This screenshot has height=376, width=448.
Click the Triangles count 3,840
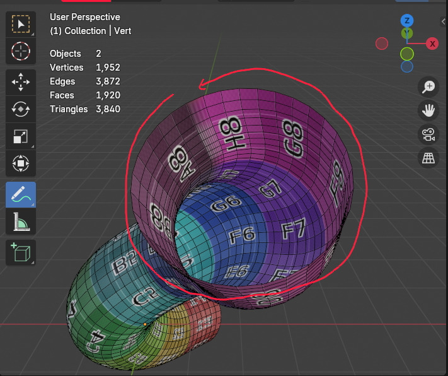[x=108, y=109]
